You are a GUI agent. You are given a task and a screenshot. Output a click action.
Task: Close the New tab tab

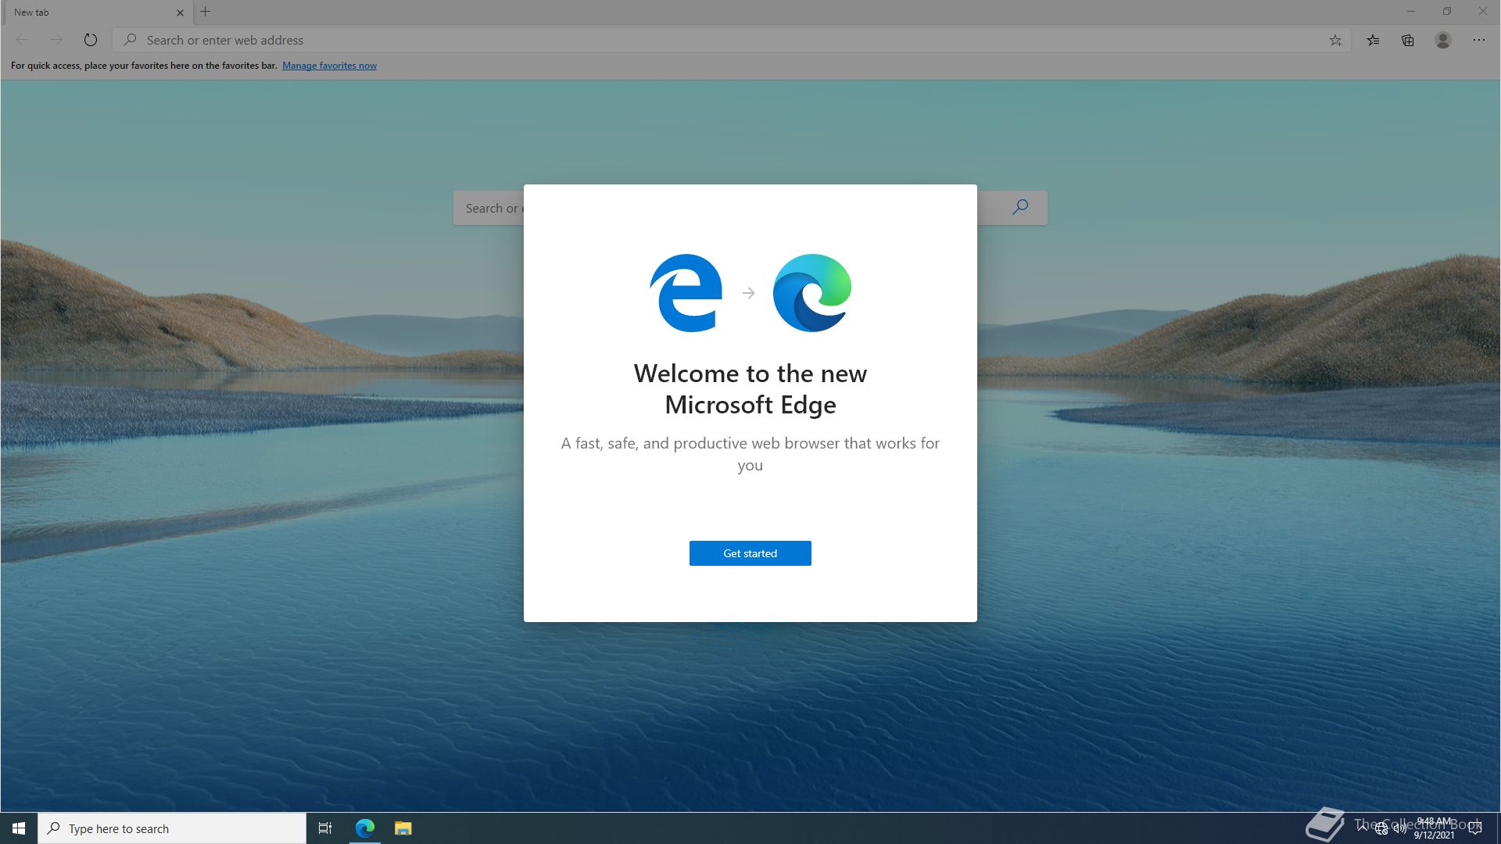coord(180,13)
